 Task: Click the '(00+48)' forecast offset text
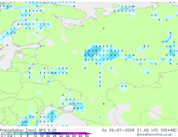pos(169,130)
